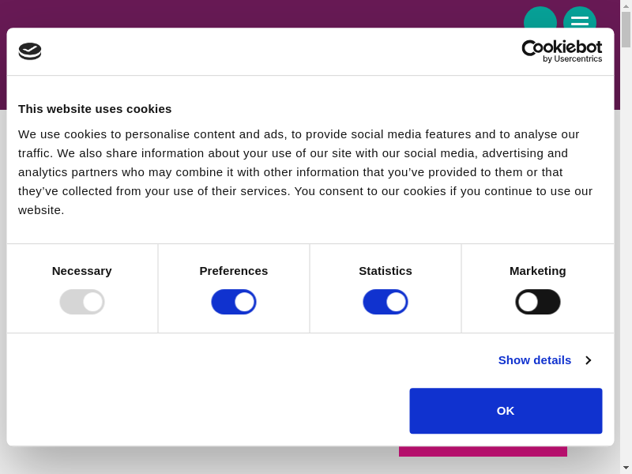Click the 'Preferences' category label text
Screen dimensions: 632x474
tap(234, 271)
